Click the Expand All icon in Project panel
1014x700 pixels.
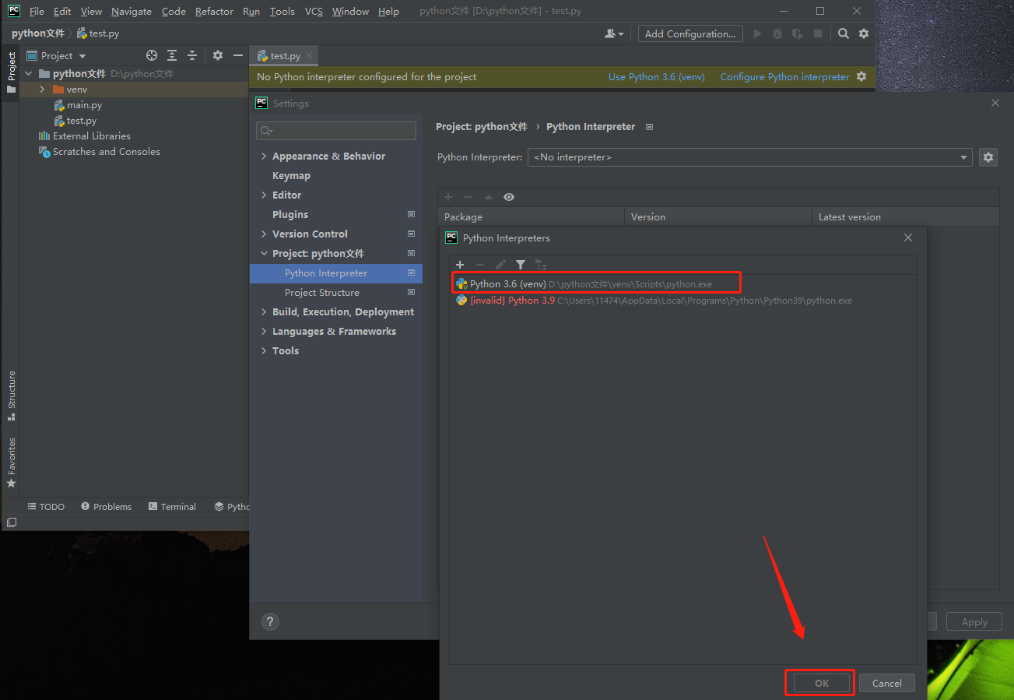pyautogui.click(x=172, y=55)
